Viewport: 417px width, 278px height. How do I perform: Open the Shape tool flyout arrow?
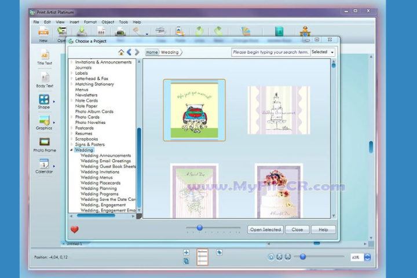point(54,101)
